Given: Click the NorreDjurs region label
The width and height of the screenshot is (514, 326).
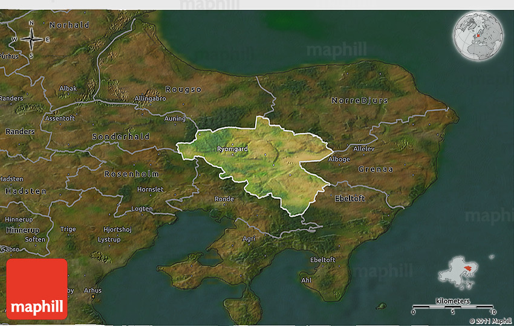Looking at the screenshot, I should [359, 100].
